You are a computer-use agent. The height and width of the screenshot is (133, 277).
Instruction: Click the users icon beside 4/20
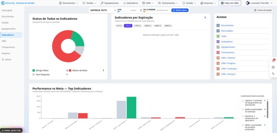(115, 10)
